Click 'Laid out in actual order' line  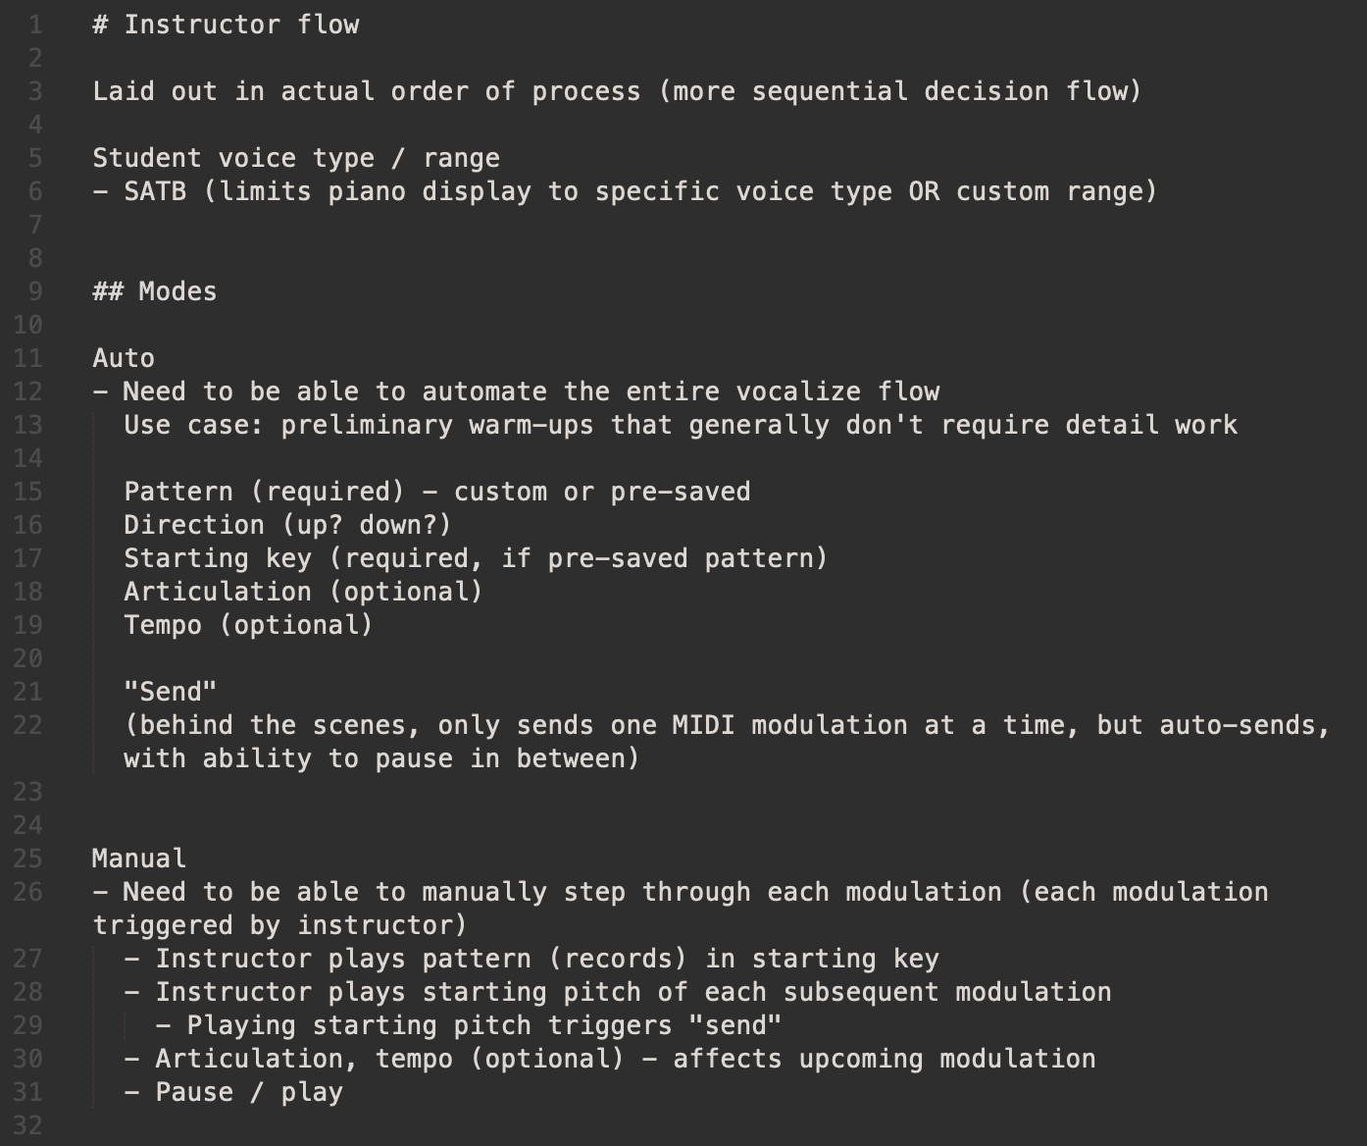click(618, 91)
